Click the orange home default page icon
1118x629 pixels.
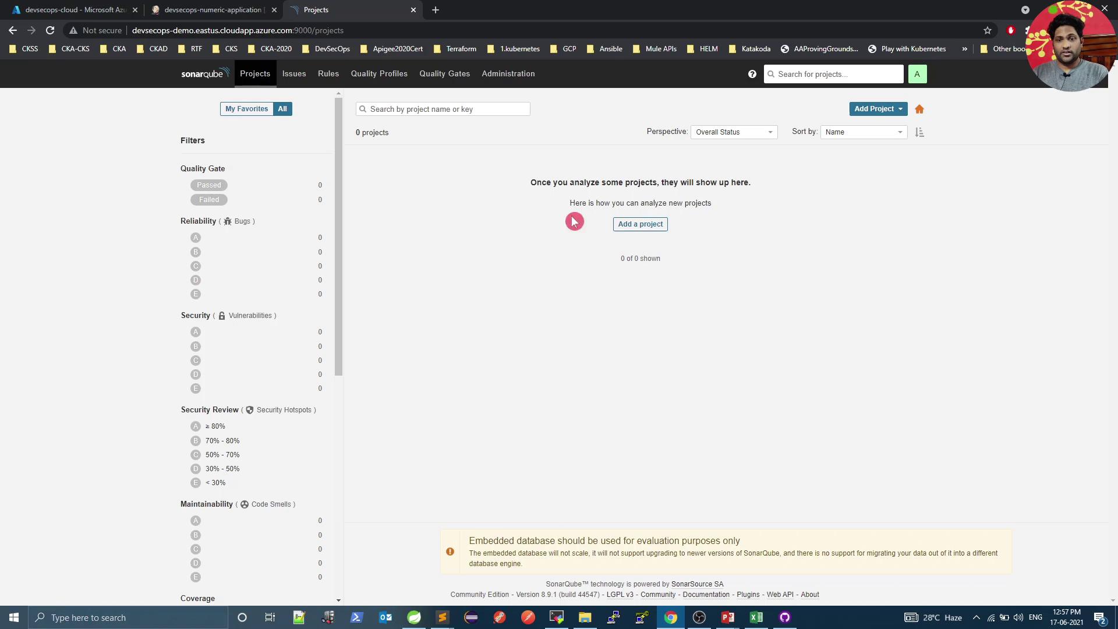(919, 109)
